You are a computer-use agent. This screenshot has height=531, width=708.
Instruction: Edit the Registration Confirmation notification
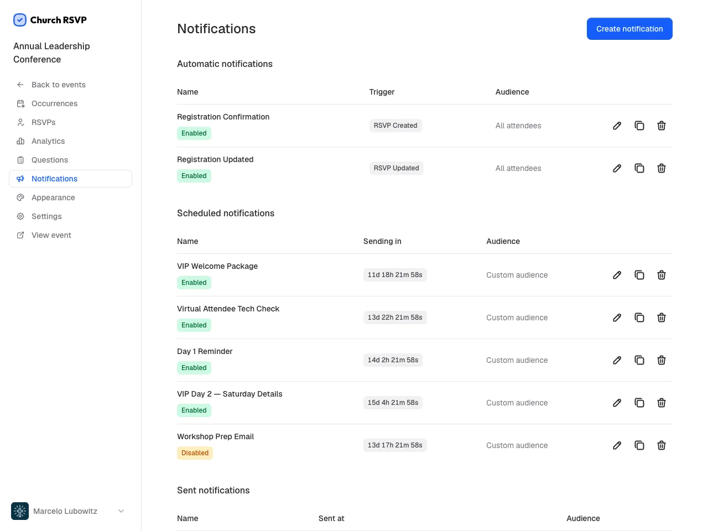(617, 126)
